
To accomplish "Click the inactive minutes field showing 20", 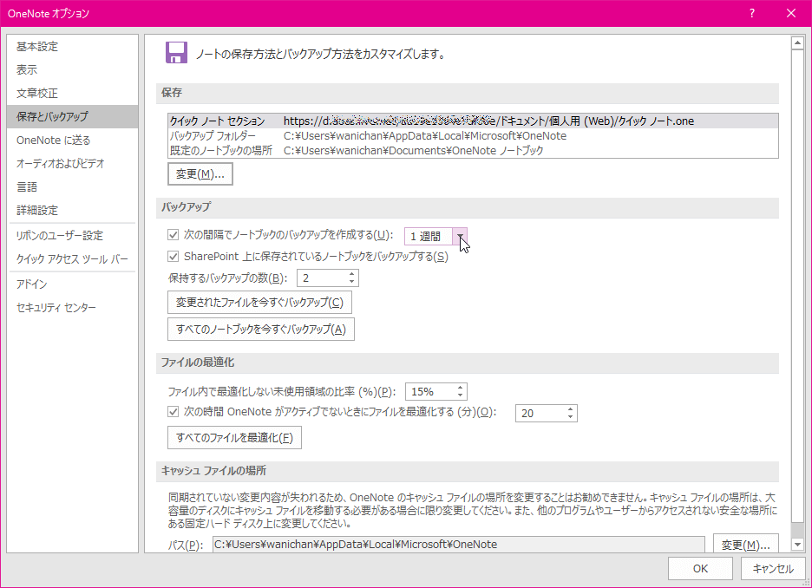I will pos(540,413).
